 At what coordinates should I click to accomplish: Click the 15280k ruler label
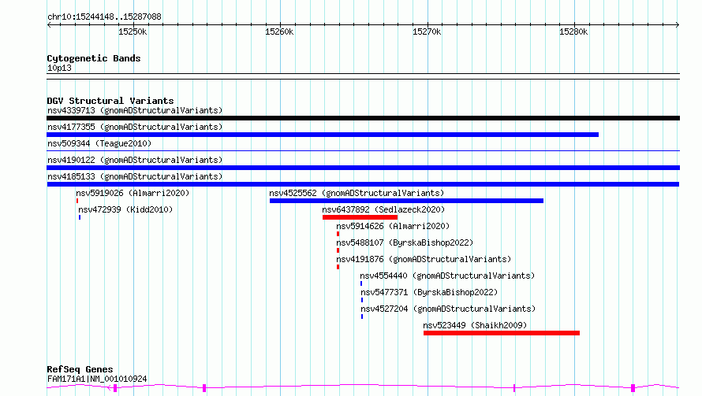tap(573, 31)
